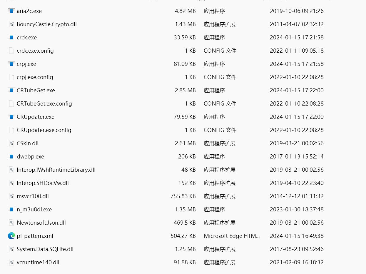Screen dimensions: 366x274
Task: Click the CSkin.dll gear icon
Action: pyautogui.click(x=11, y=143)
